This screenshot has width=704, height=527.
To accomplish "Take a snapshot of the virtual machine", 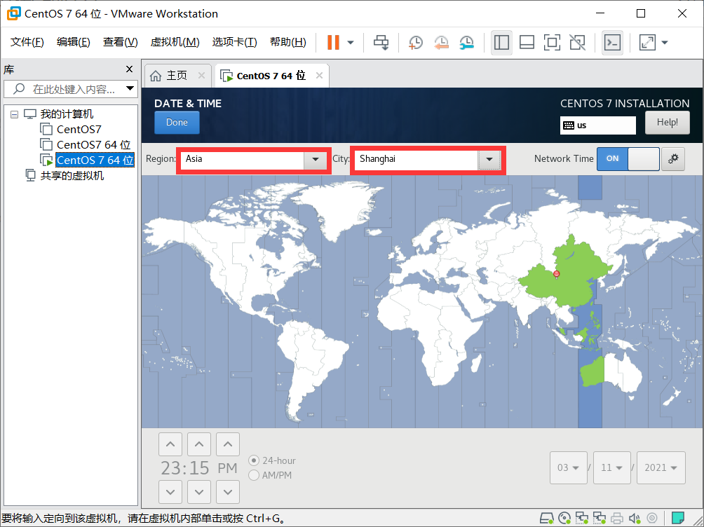I will 415,42.
